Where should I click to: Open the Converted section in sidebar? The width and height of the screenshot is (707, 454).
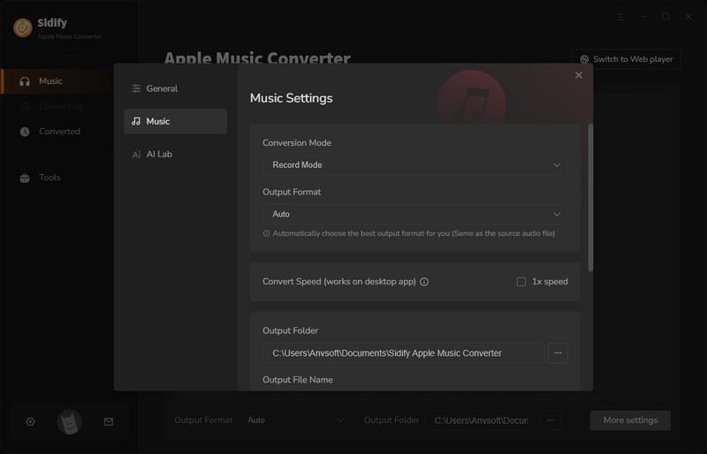tap(57, 132)
